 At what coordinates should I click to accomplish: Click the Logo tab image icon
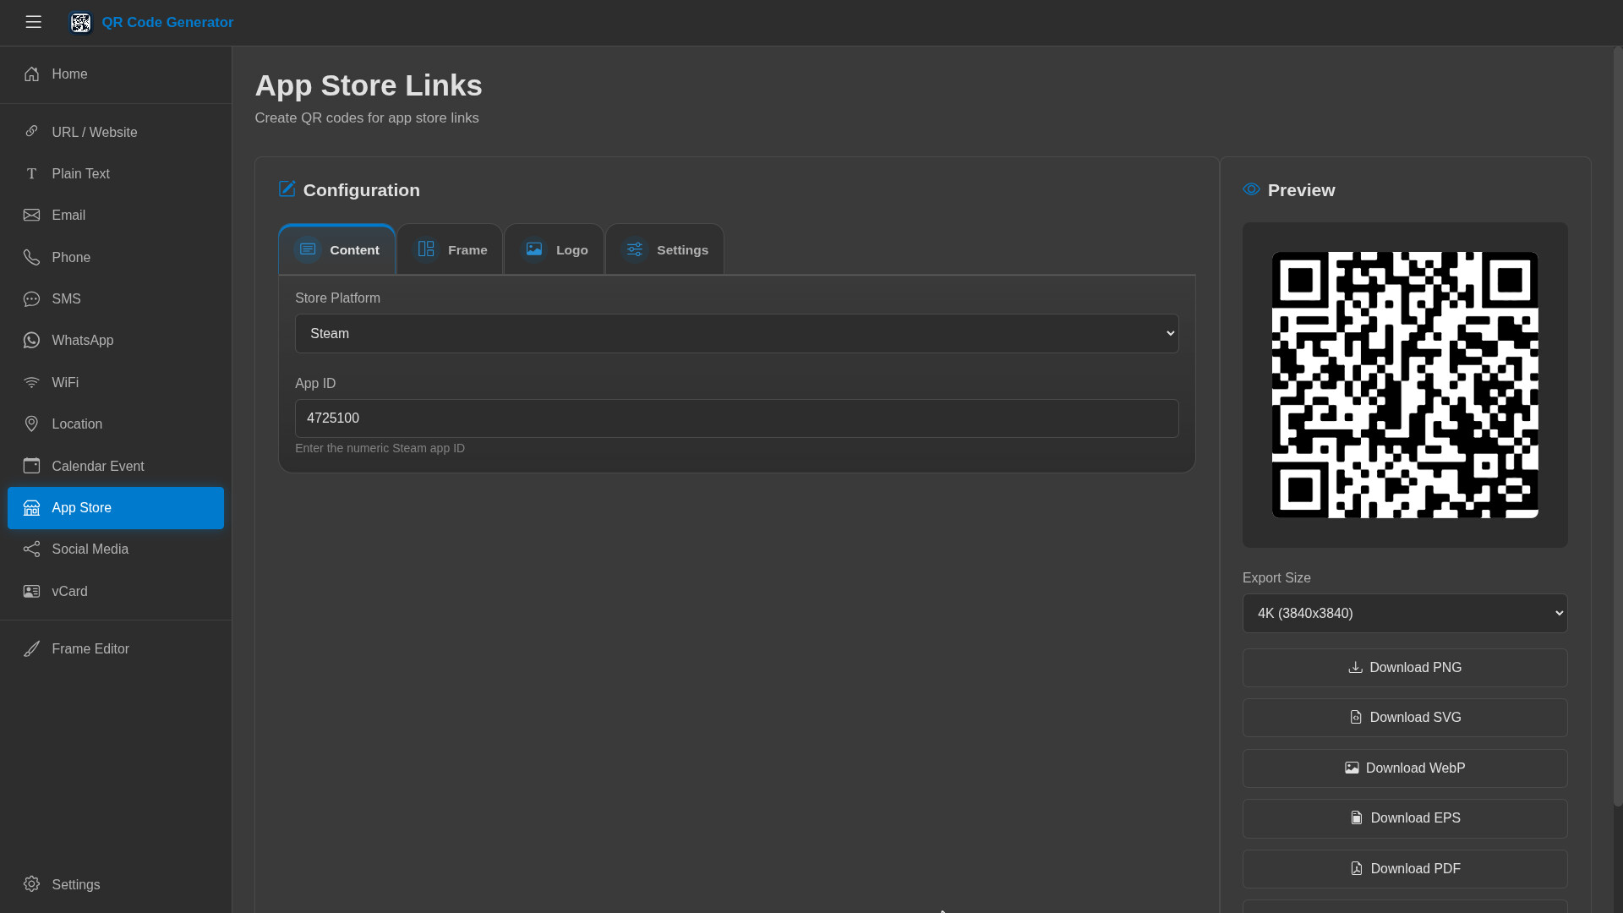pyautogui.click(x=534, y=249)
